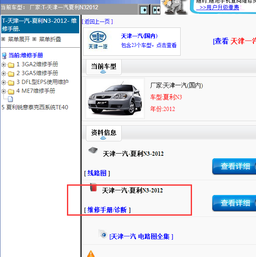Click 查看详细 button for 维修手册/诊断
The height and width of the screenshot is (257, 256).
[x=234, y=203]
